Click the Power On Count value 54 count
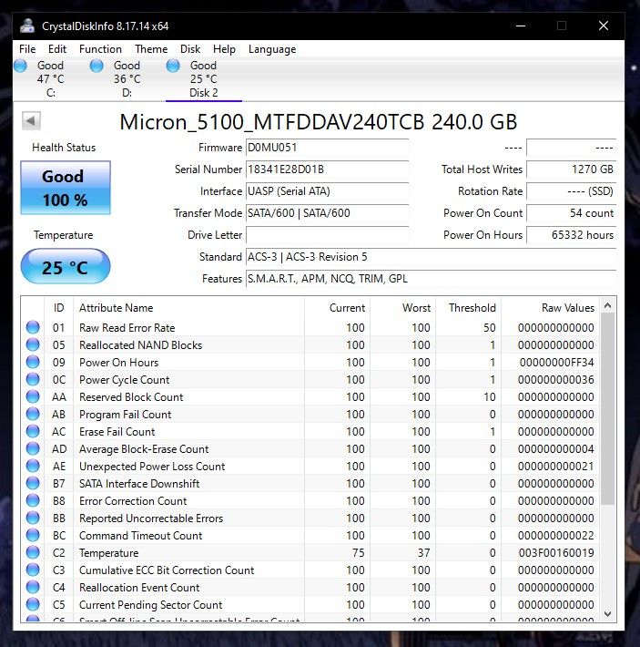Screen dimensions: 640x647 pyautogui.click(x=571, y=213)
